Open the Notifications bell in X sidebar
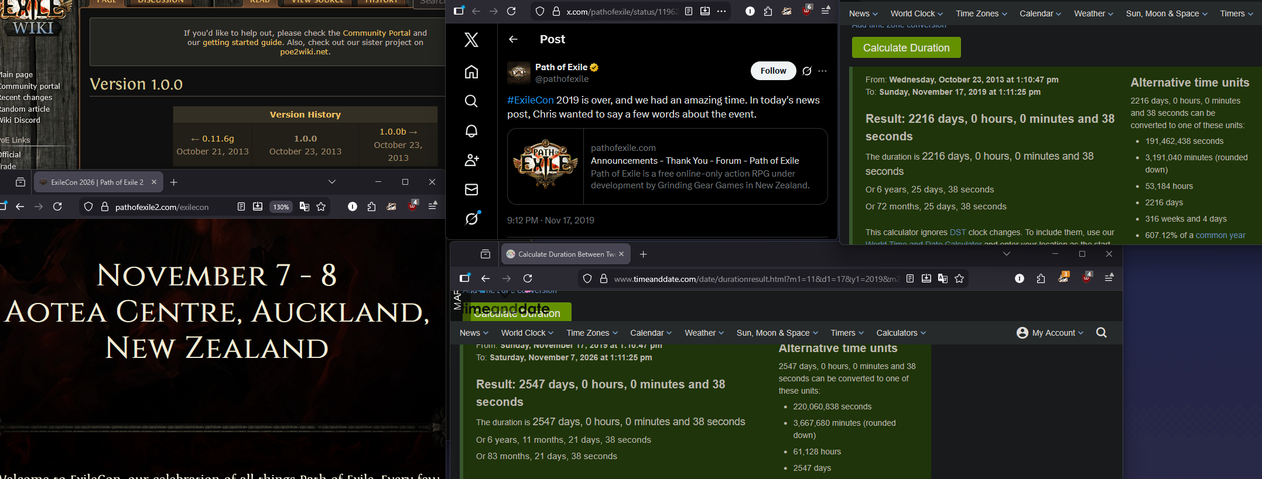 tap(471, 130)
